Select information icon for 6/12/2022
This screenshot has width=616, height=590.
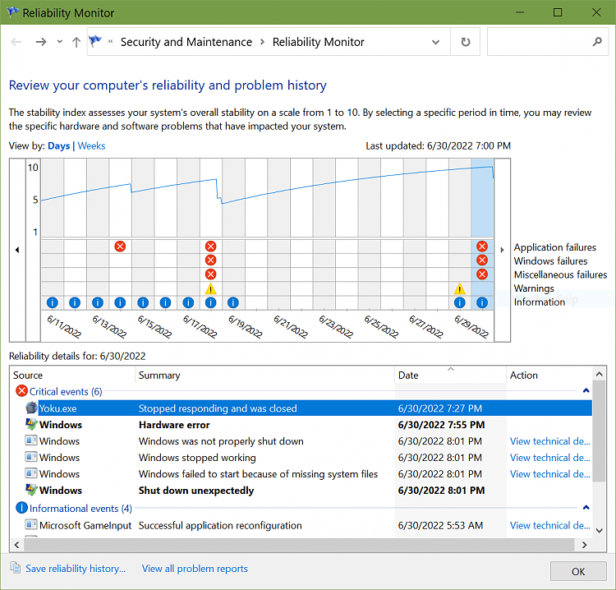[x=75, y=302]
